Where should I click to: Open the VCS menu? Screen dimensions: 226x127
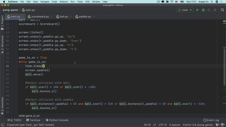(x=87, y=2)
